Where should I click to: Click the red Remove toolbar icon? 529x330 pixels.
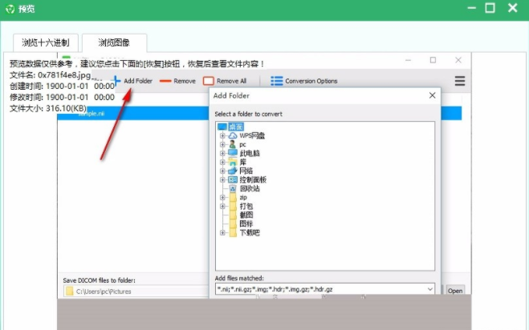(x=165, y=81)
